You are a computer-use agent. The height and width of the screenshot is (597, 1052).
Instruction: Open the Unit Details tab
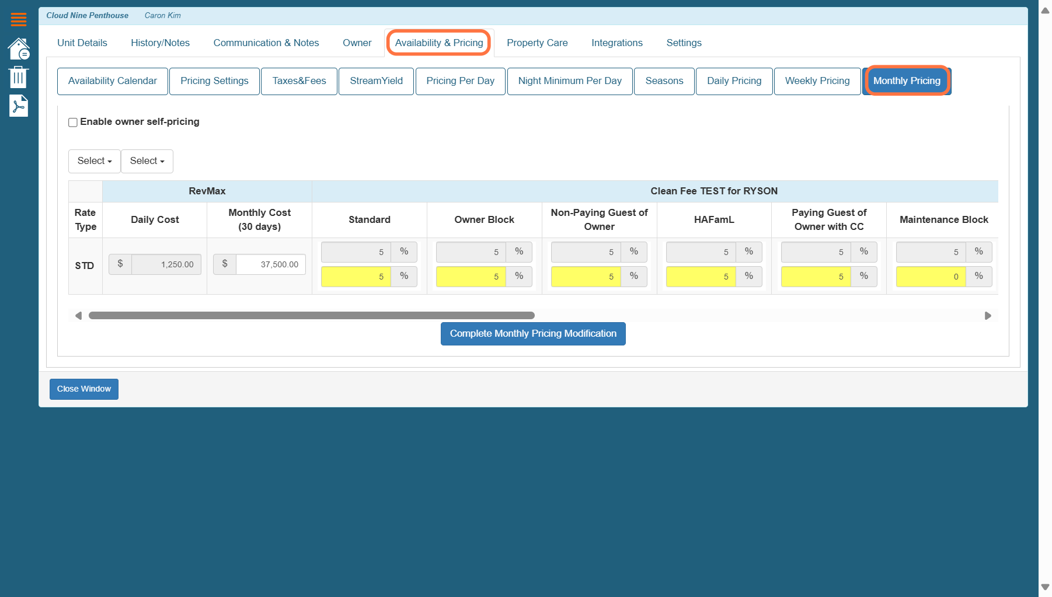tap(82, 43)
